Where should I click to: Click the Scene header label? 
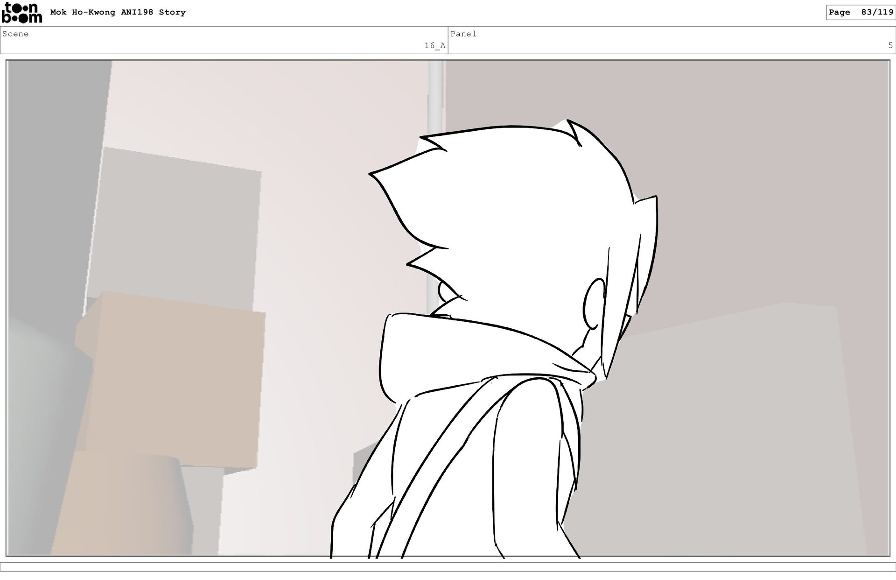click(x=15, y=34)
